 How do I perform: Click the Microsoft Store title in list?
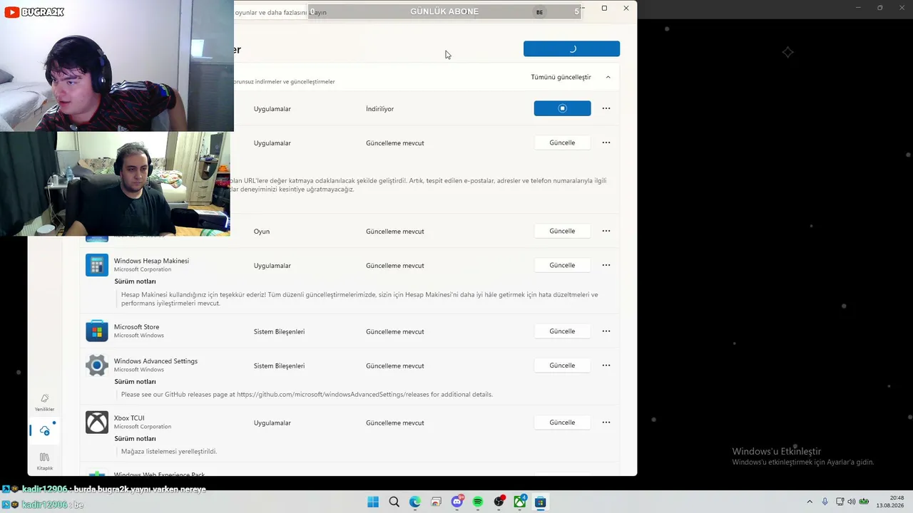(136, 327)
